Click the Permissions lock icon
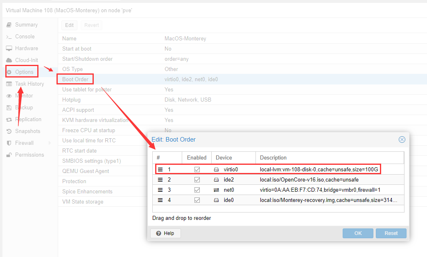Viewport: 427px width, 257px height. [x=9, y=155]
